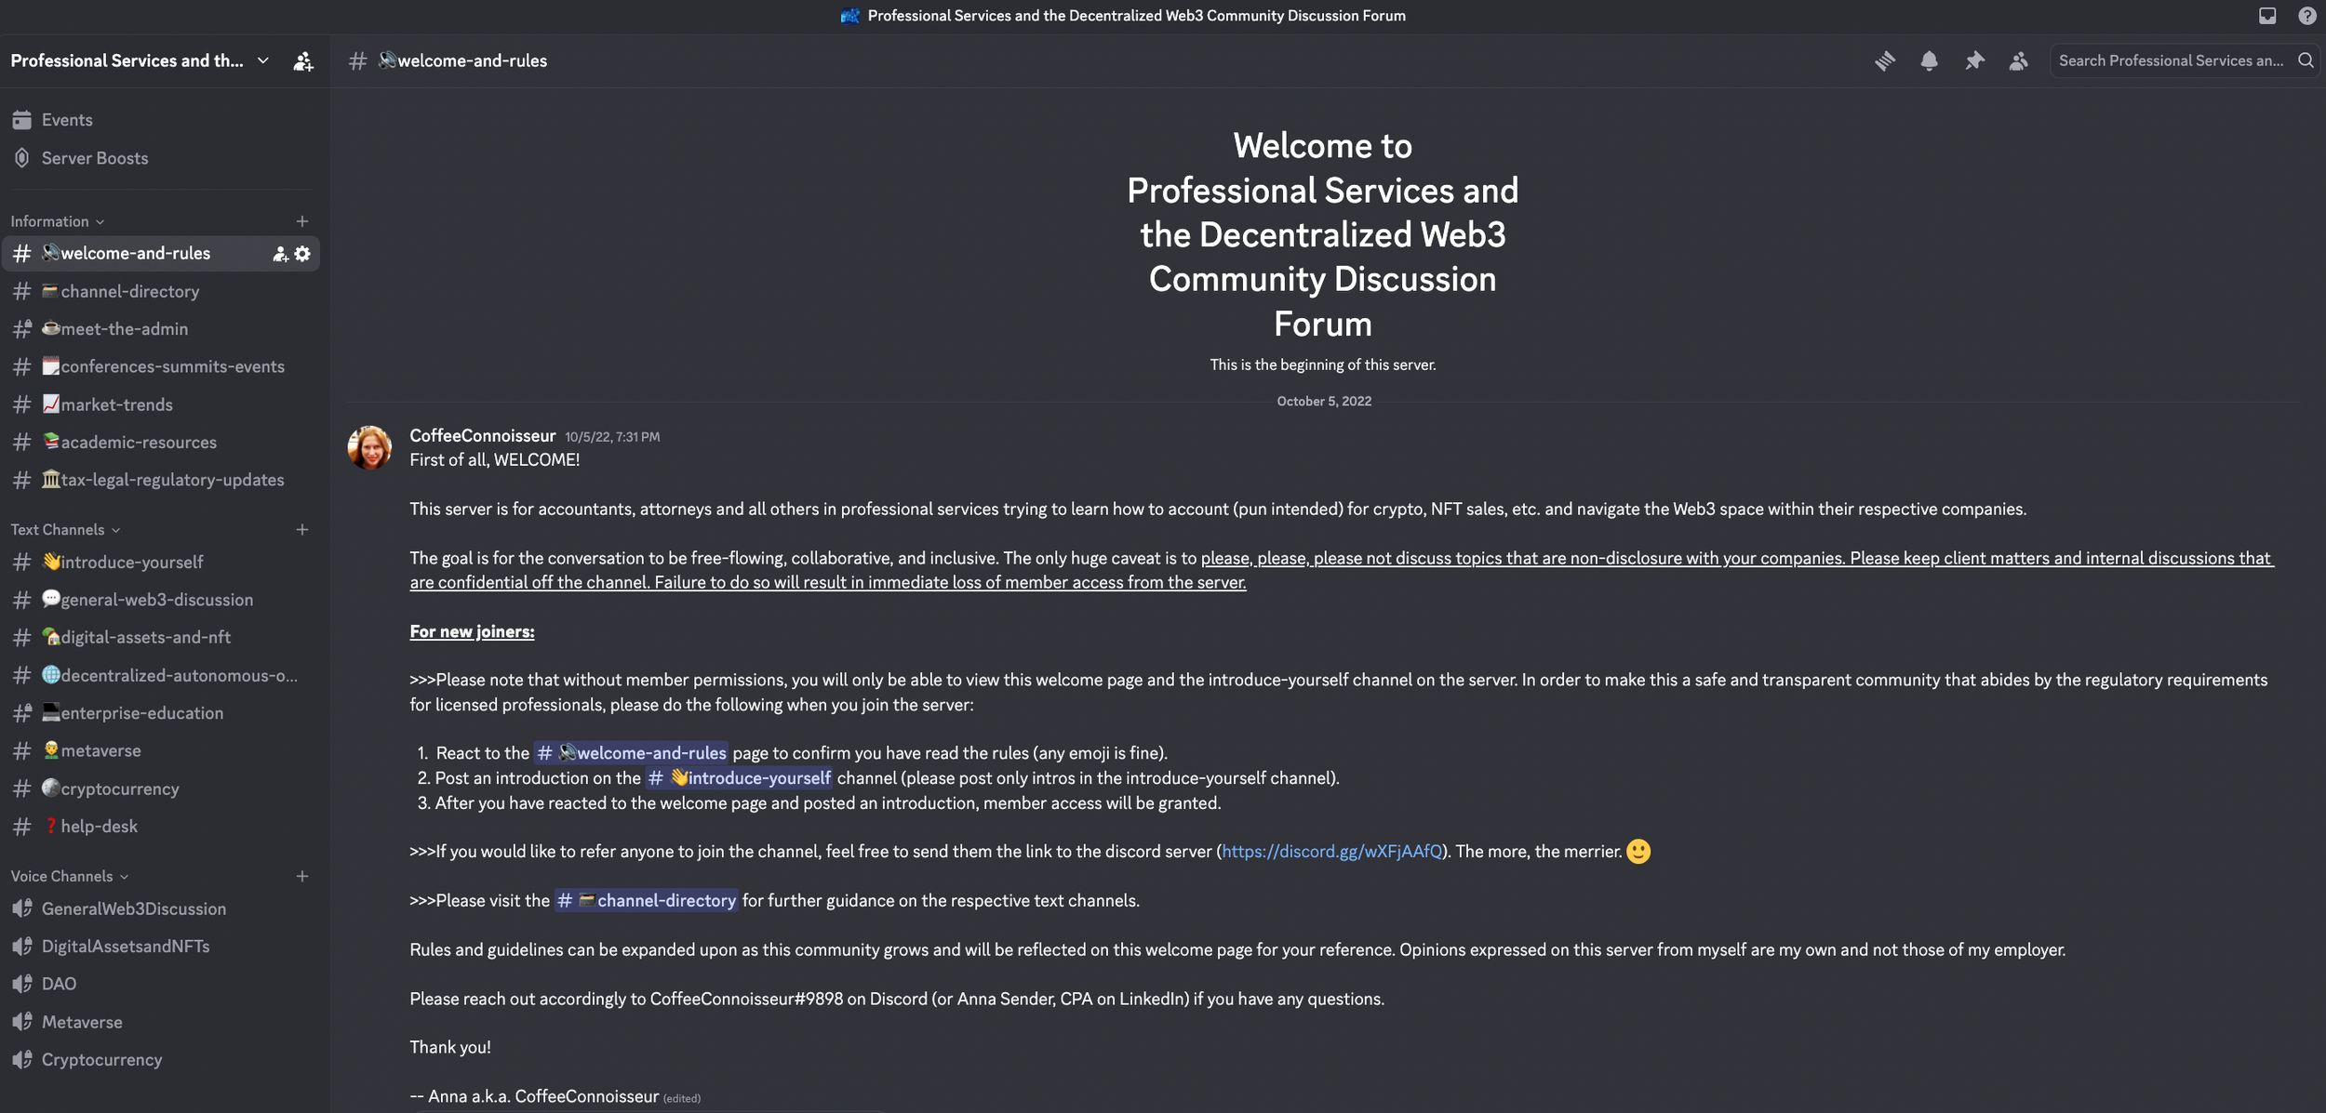Open server dropdown menu chevron
Viewport: 2326px width, 1113px height.
click(x=263, y=60)
